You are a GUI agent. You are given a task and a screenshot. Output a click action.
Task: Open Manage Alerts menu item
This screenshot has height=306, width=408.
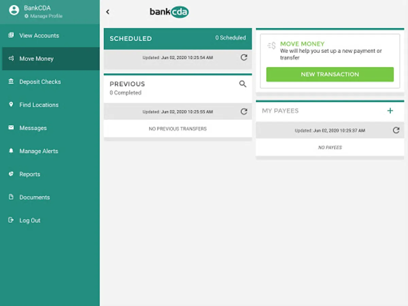[x=50, y=151]
